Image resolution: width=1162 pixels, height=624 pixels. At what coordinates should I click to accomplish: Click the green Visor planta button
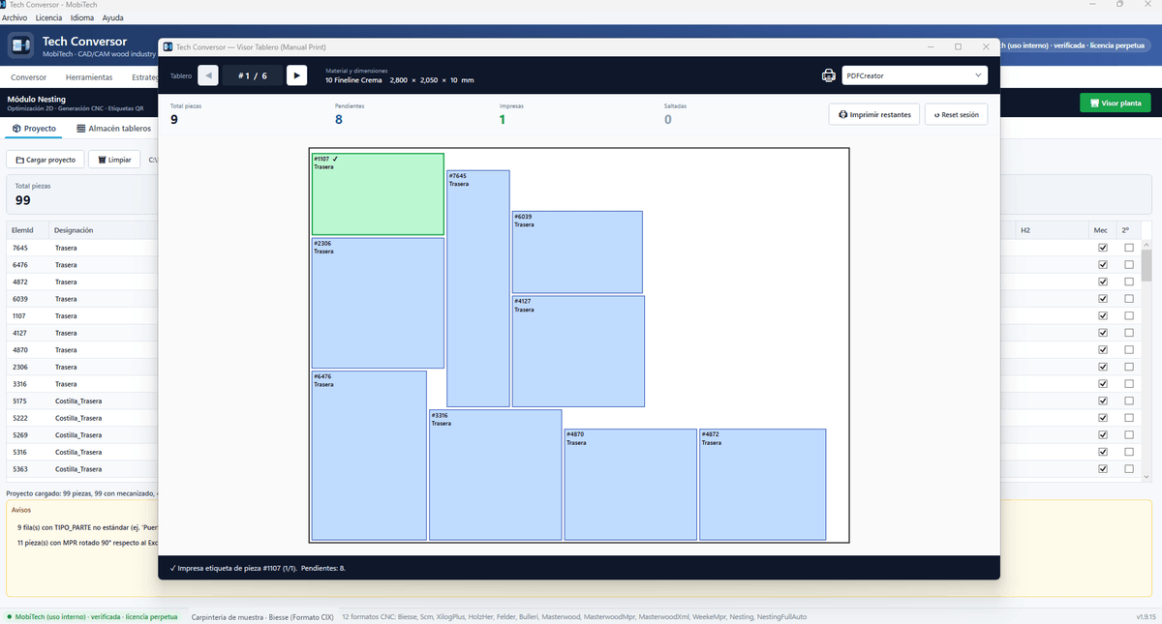1116,103
